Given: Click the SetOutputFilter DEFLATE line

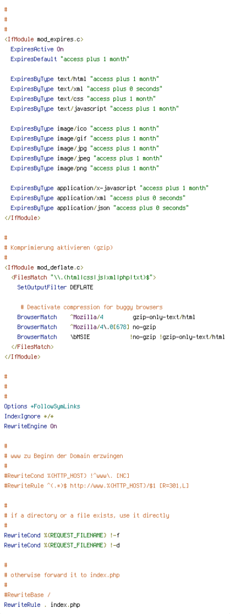Looking at the screenshot, I should pyautogui.click(x=55, y=287).
